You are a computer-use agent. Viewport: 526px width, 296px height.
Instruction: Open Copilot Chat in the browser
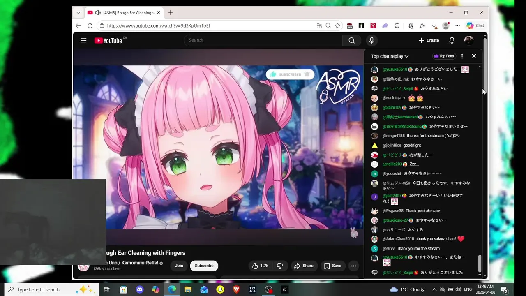[475, 25]
